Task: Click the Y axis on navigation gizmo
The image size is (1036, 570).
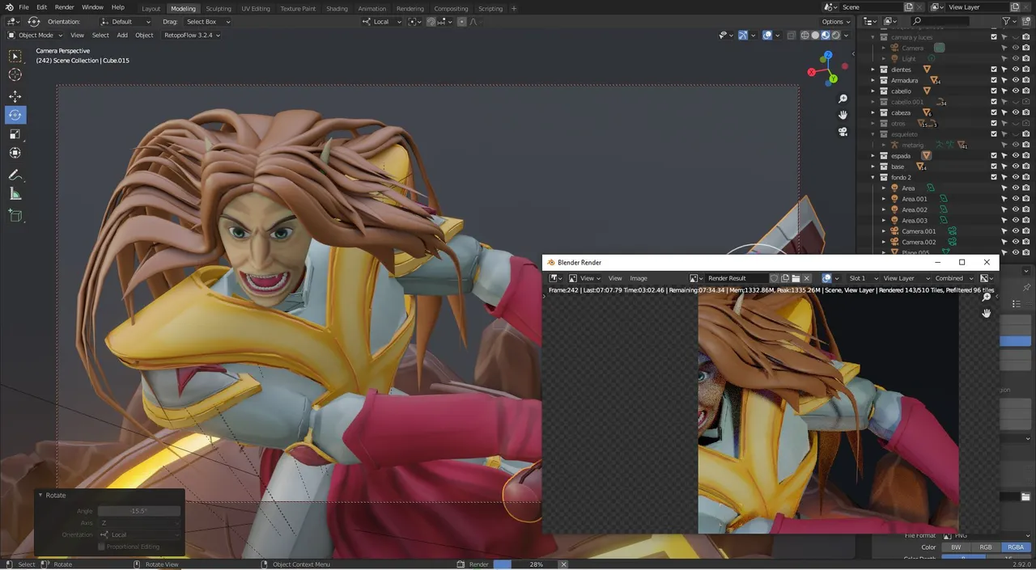Action: pos(833,79)
